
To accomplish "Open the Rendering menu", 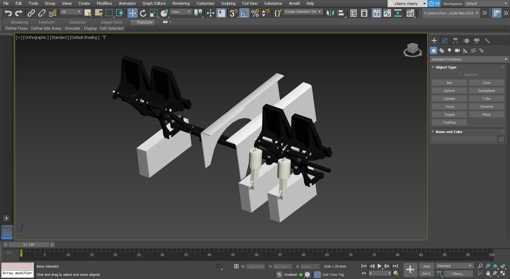I will click(181, 3).
